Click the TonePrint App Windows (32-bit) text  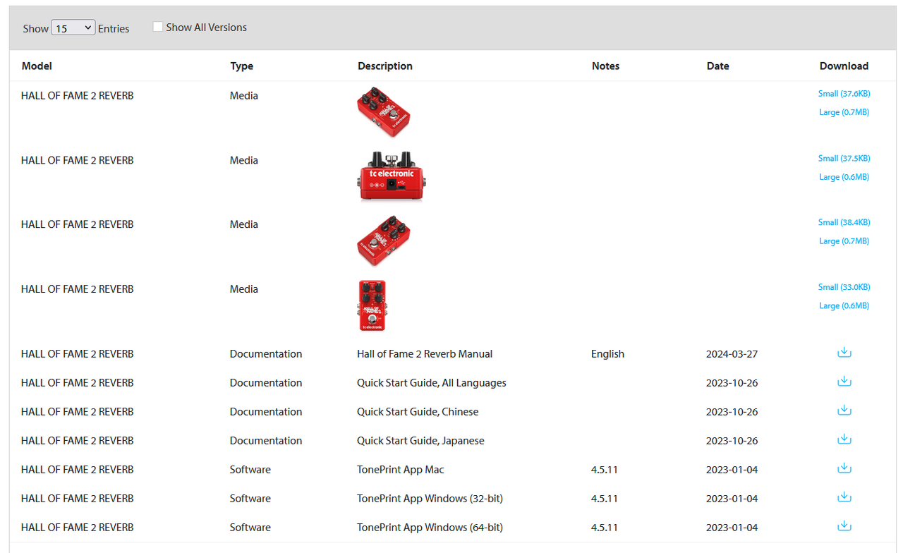(430, 499)
